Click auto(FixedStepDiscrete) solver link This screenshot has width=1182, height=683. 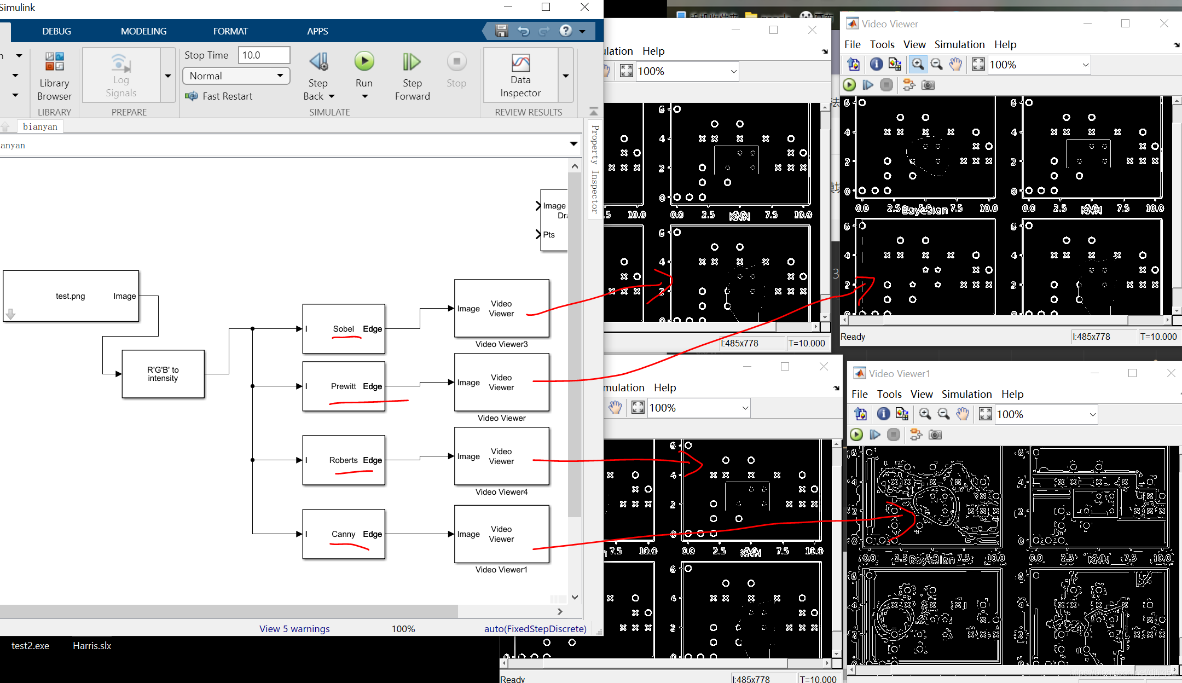[x=535, y=629]
